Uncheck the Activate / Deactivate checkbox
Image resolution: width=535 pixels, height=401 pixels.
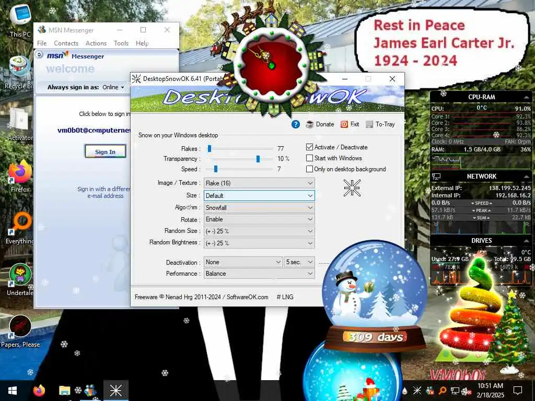point(309,147)
